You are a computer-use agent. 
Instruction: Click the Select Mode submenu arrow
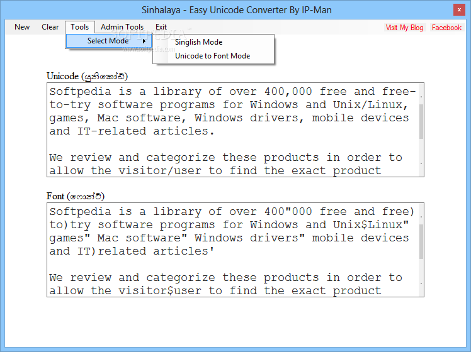point(144,41)
